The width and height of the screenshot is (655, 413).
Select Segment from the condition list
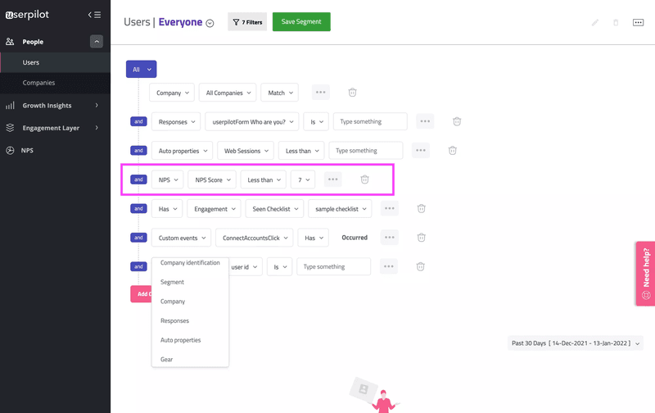172,282
